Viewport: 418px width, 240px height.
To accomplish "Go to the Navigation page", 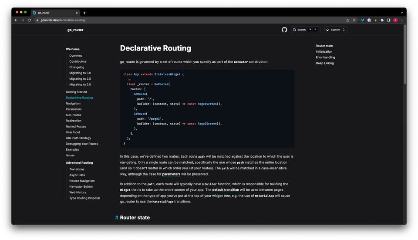I will point(73,104).
